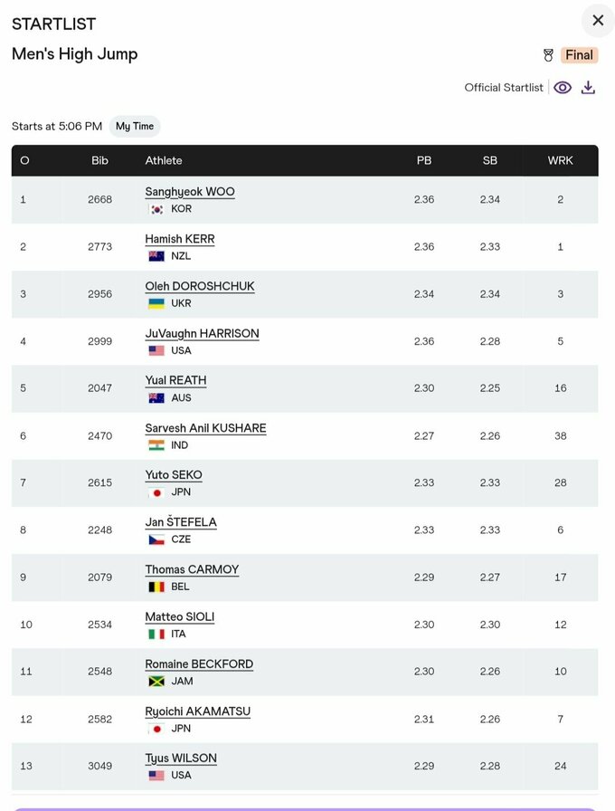Click the Final badge
This screenshot has width=615, height=811.
579,55
